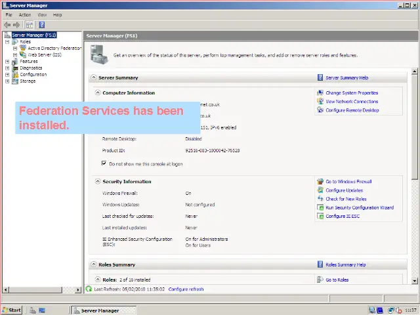The height and width of the screenshot is (315, 420).
Task: Click the tree pane scroll left arrow
Action: click(x=6, y=289)
